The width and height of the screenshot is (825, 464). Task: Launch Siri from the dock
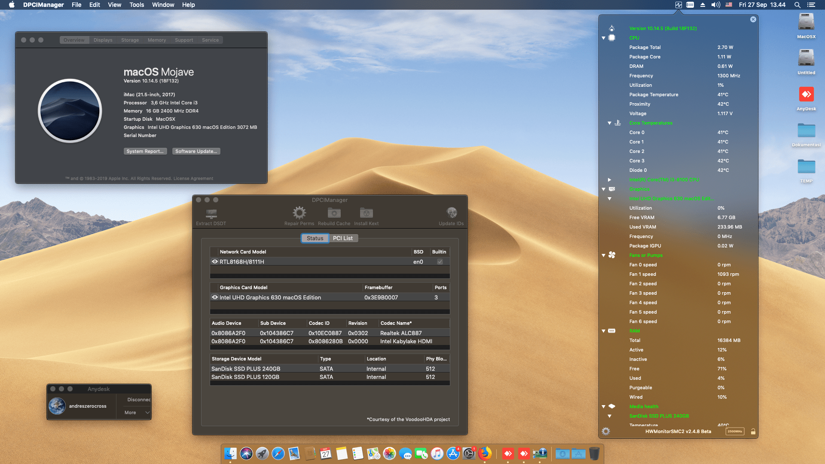click(x=246, y=453)
